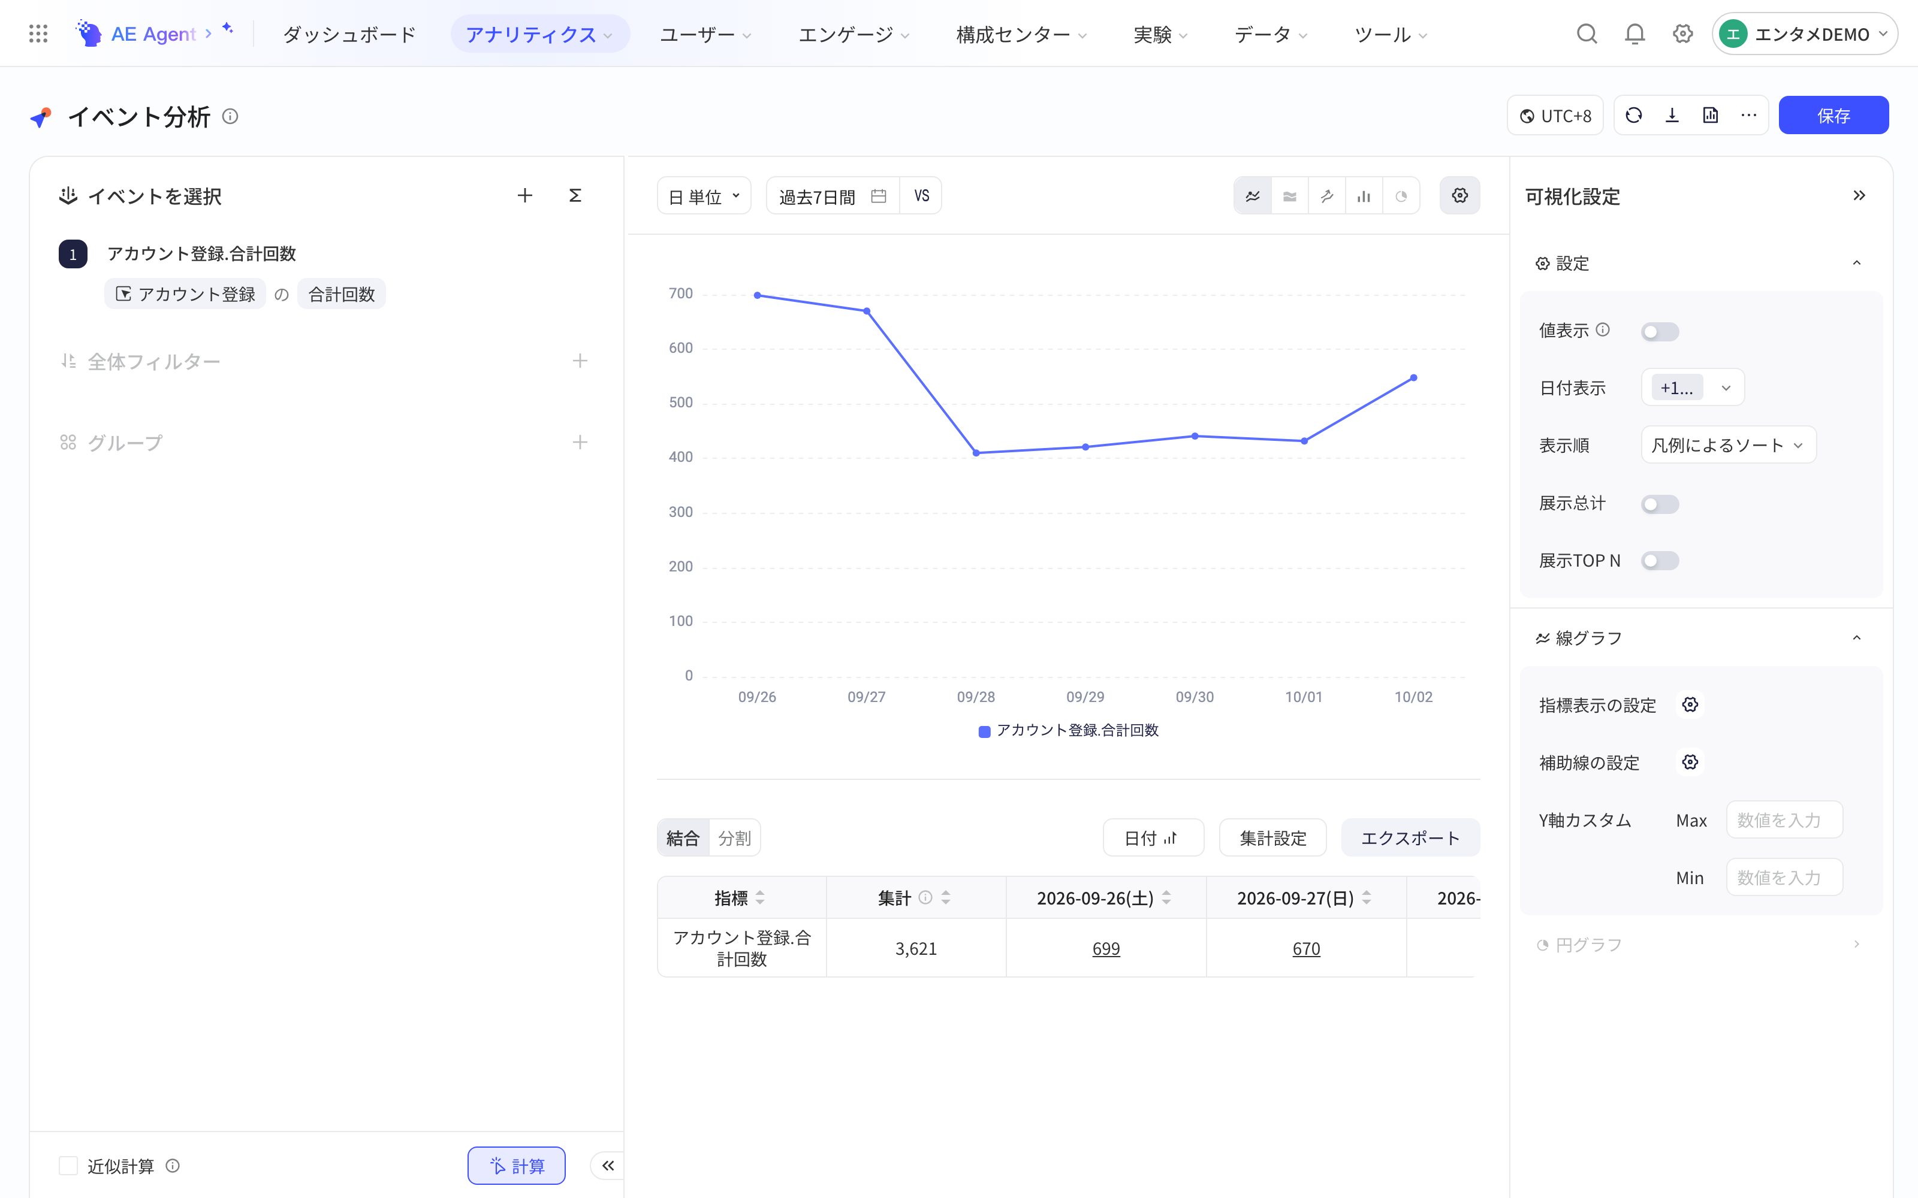The height and width of the screenshot is (1198, 1918).
Task: Click the search magnifier icon
Action: click(1587, 34)
